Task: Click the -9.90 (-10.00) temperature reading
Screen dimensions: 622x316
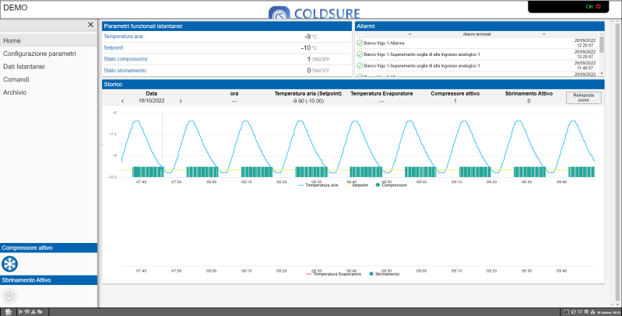Action: click(307, 101)
